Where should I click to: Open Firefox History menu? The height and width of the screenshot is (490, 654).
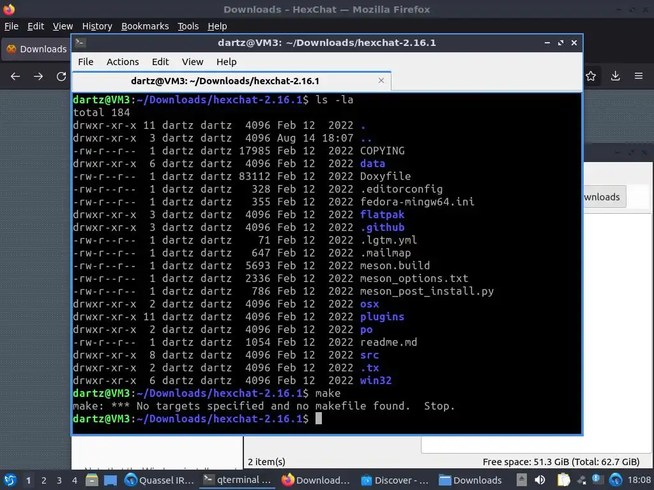click(x=97, y=26)
